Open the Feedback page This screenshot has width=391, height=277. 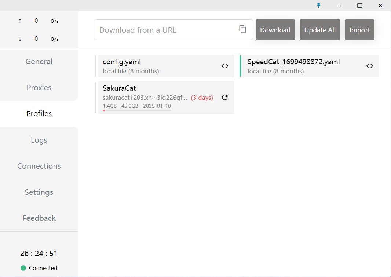(x=39, y=218)
